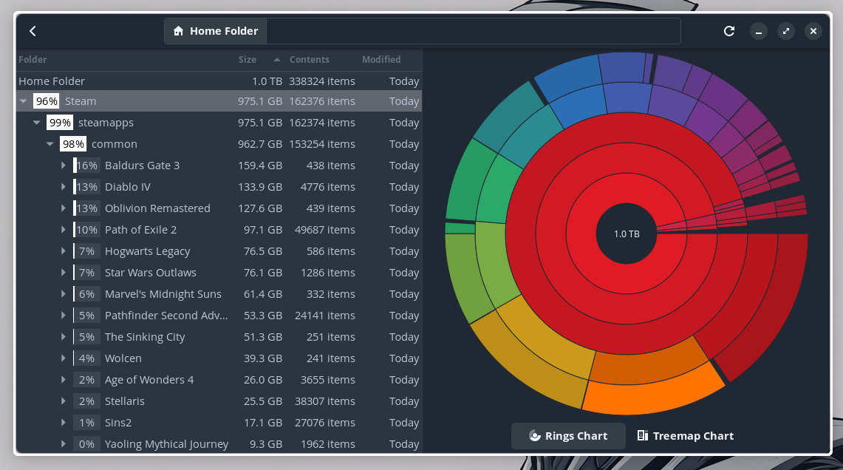This screenshot has height=470, width=843.
Task: Click the orange outer ring segment
Action: tap(653, 397)
